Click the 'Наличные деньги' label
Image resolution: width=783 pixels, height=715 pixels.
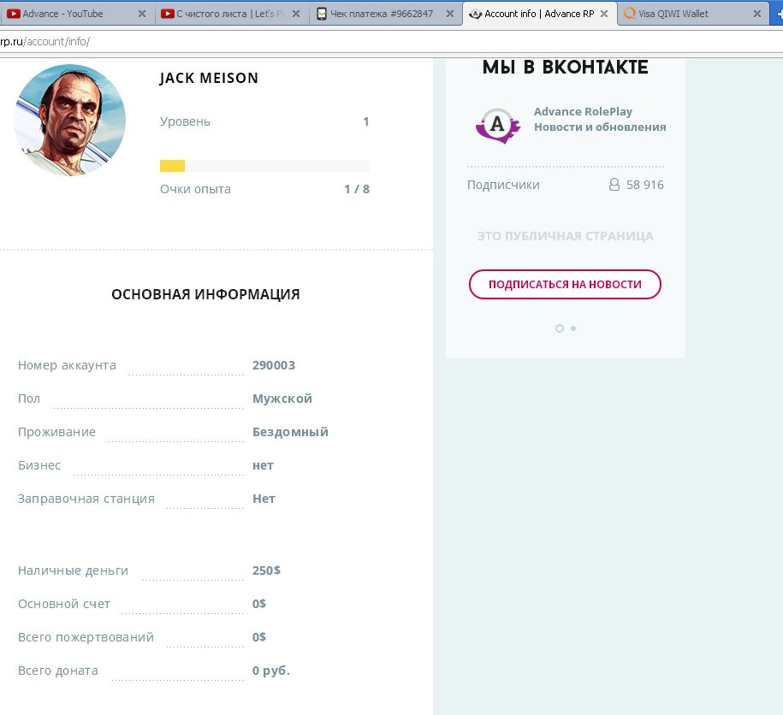73,570
